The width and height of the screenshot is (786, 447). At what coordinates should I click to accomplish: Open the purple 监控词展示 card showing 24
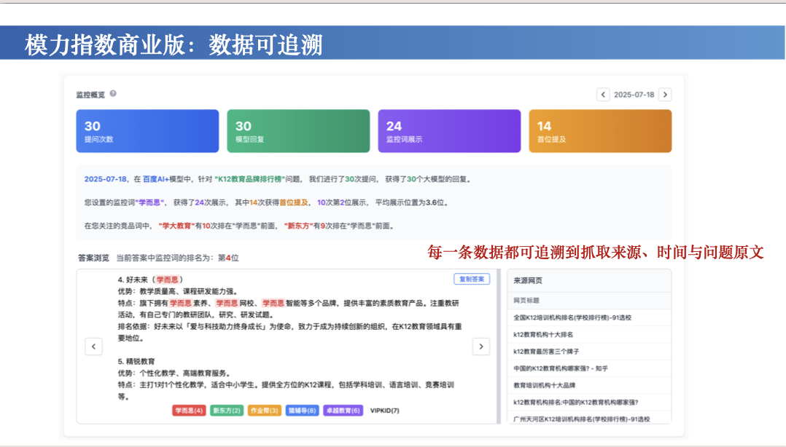point(449,131)
